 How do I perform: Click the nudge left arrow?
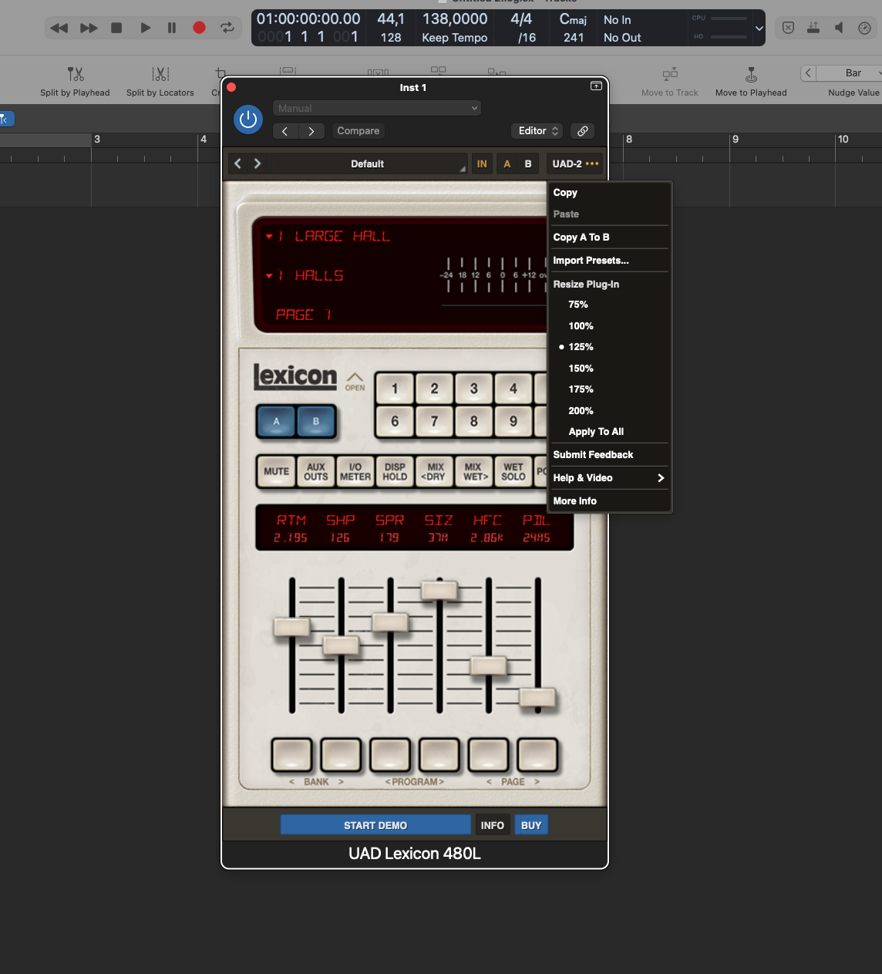[x=808, y=73]
